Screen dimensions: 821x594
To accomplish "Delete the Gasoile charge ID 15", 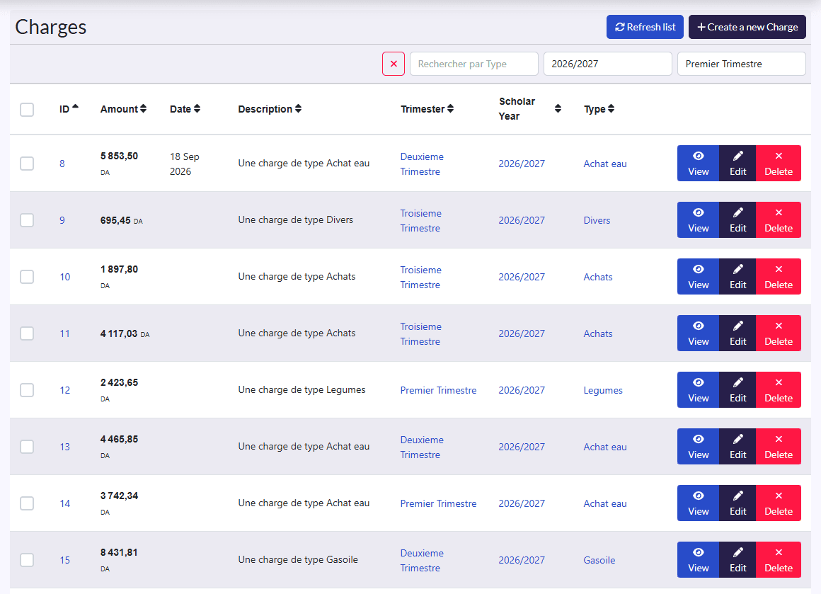I will (x=779, y=560).
